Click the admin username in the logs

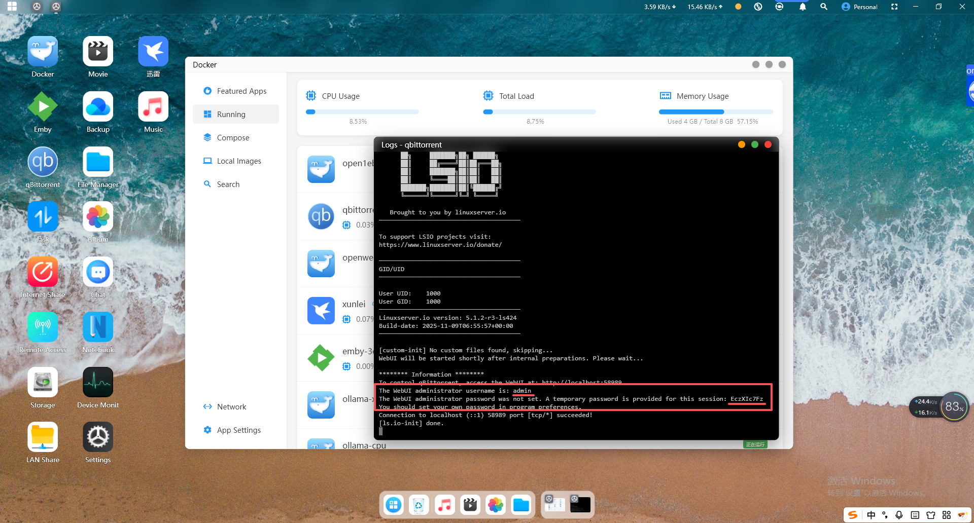[x=522, y=391]
